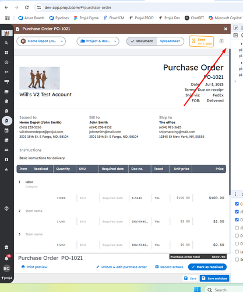Open the clock time-tracking sidebar icon
This screenshot has height=292, width=243.
tap(6, 62)
